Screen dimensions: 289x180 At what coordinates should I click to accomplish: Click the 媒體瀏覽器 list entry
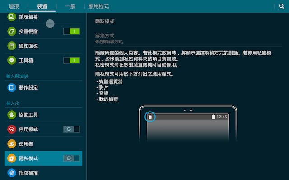[x=109, y=81]
